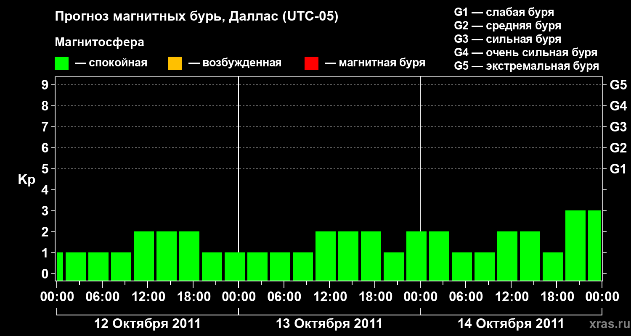Click the 'G1' right axis label
631x336 pixels.
pos(618,169)
